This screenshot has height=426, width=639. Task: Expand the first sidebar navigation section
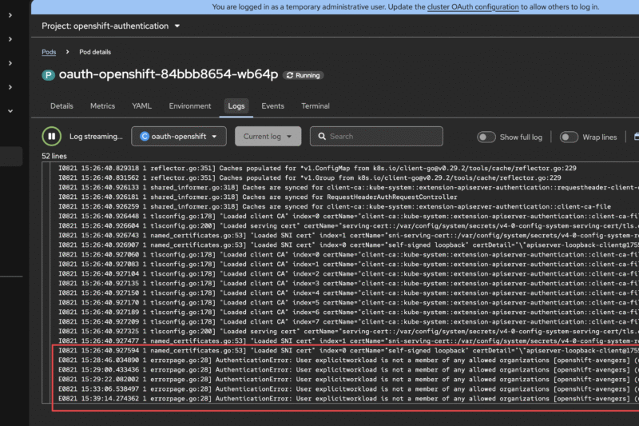pos(10,15)
